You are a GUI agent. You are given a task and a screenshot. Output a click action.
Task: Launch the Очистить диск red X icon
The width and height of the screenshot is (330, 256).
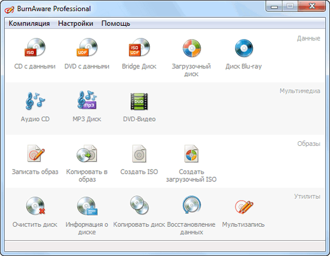[35, 205]
